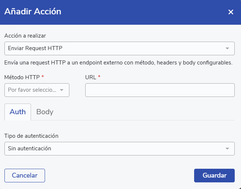The image size is (241, 189).
Task: Click the 'Tipo de autenticación' label
Action: 31,136
